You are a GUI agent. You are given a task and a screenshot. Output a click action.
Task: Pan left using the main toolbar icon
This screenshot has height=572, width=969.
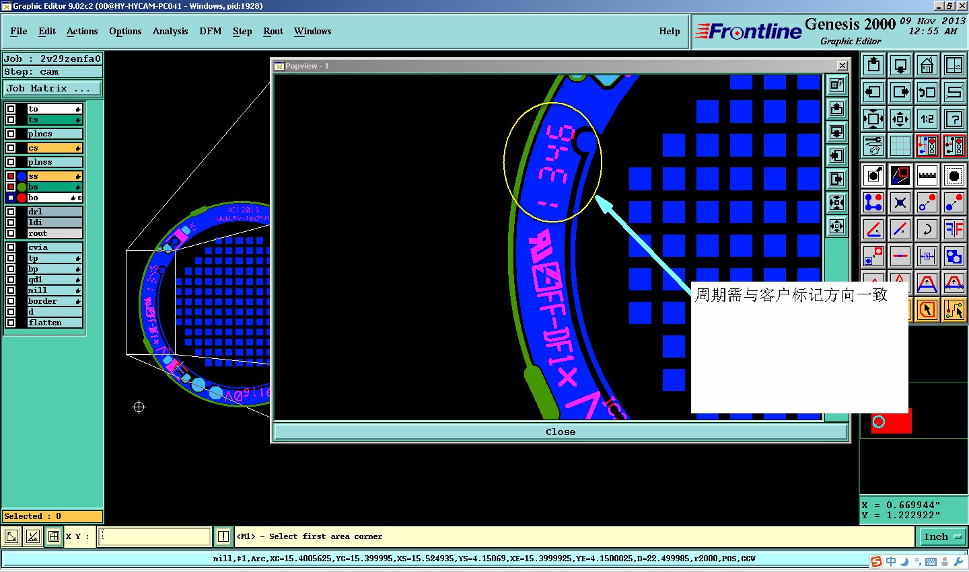pos(873,92)
